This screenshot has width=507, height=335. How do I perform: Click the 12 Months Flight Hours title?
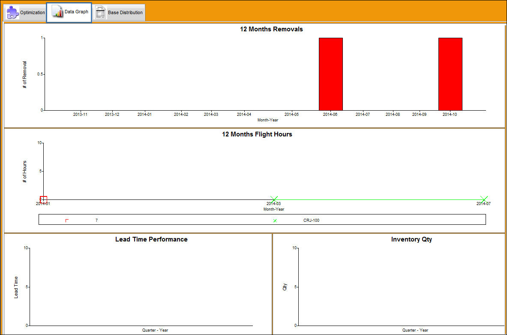pos(257,134)
